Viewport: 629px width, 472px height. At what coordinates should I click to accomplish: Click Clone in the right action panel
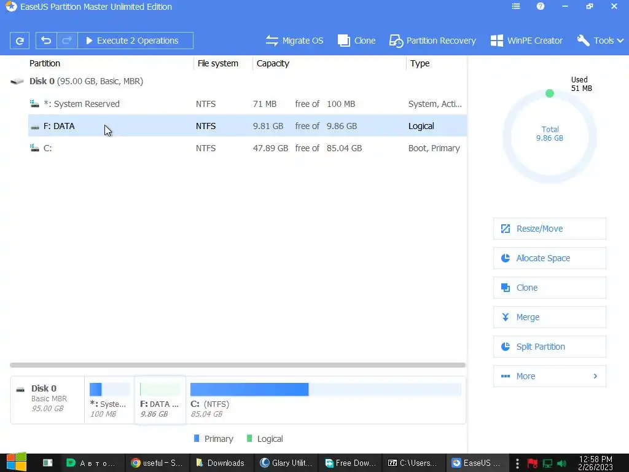tap(550, 288)
